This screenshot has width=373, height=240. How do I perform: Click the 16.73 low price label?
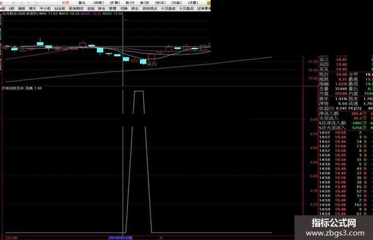(x=152, y=64)
